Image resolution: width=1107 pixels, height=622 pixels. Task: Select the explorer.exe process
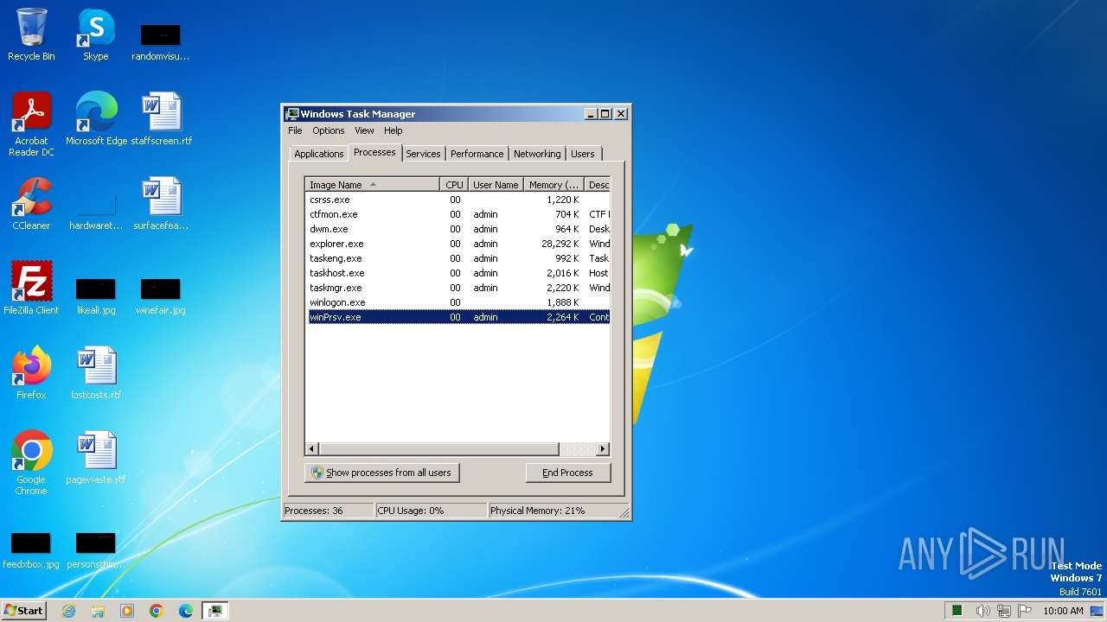458,244
